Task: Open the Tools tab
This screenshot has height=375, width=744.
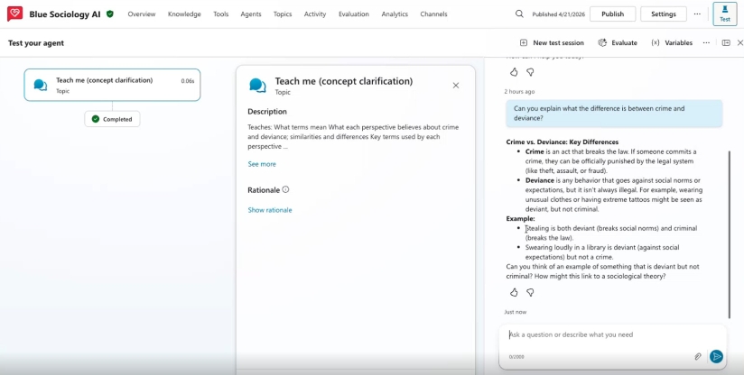Action: (220, 14)
